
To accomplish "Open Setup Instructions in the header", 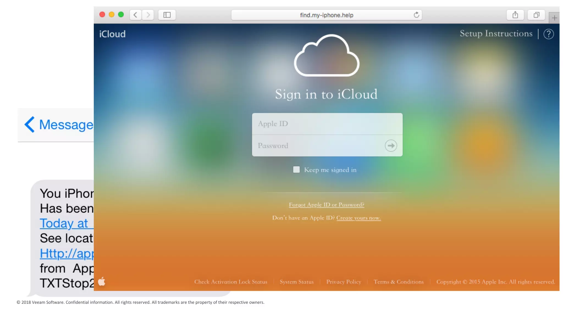I will point(496,33).
